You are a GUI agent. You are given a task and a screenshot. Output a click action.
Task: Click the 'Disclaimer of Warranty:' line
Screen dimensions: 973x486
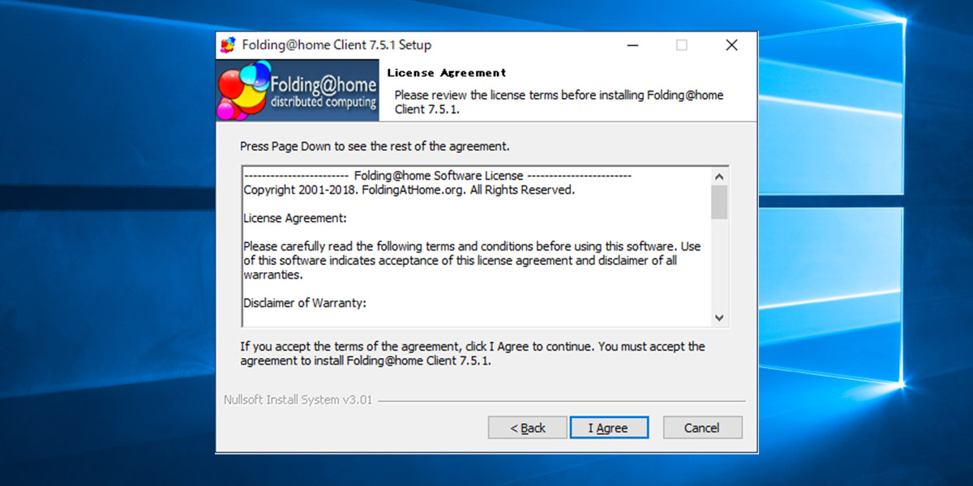pyautogui.click(x=305, y=303)
